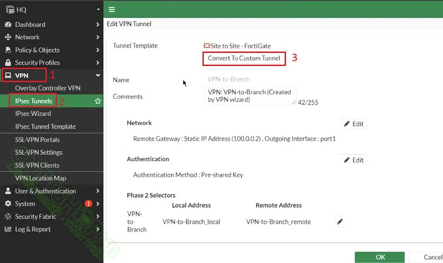Click the Security Profiles lock icon
Screen dimensions: 443x263
8,62
